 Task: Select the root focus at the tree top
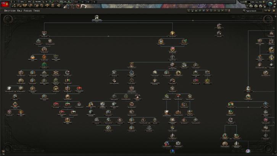(97, 18)
